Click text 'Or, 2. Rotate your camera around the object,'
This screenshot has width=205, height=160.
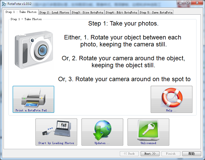pyautogui.click(x=123, y=58)
